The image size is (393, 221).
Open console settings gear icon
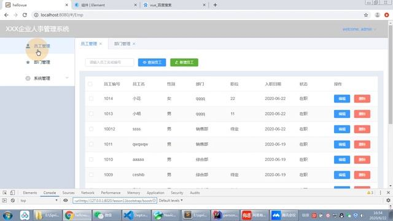[x=388, y=200]
